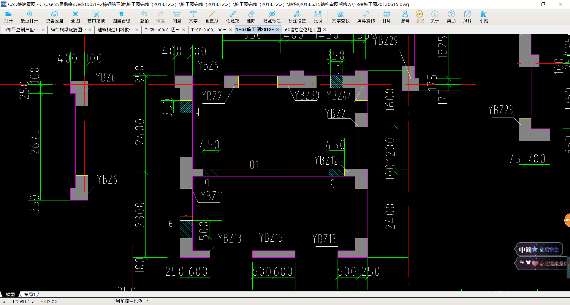The width and height of the screenshot is (570, 305).
Task: Switch to the 模型 model space tab
Action: click(x=10, y=294)
